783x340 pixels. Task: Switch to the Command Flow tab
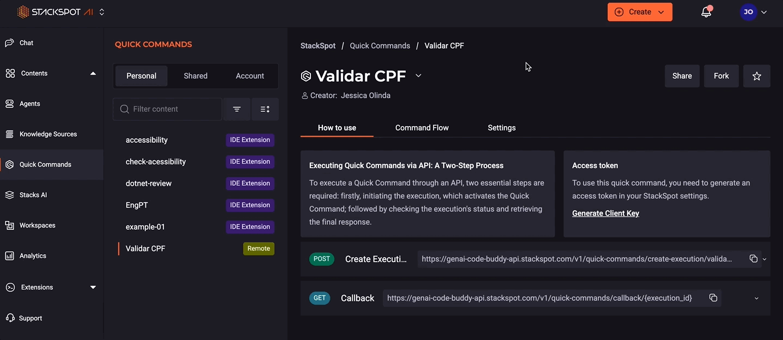click(x=422, y=128)
